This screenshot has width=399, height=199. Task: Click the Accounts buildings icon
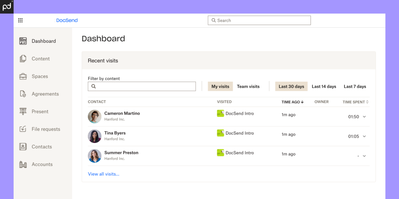[x=23, y=164]
